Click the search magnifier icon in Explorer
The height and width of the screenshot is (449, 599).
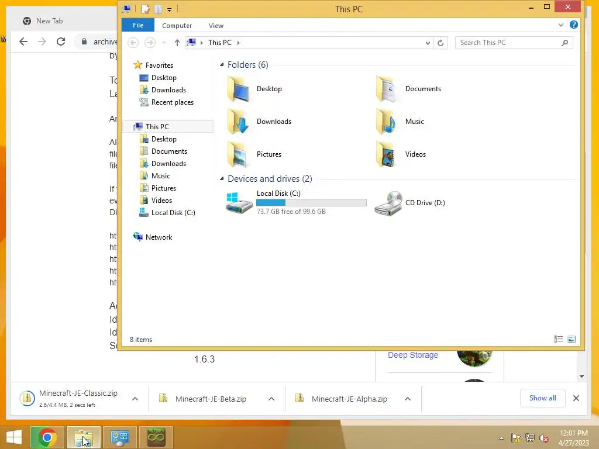pyautogui.click(x=564, y=43)
